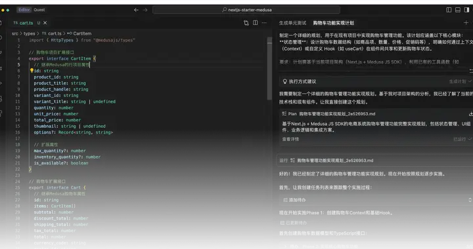The image size is (473, 249).
Task: Open compare changes icon in editor toolbar
Action: click(x=246, y=23)
